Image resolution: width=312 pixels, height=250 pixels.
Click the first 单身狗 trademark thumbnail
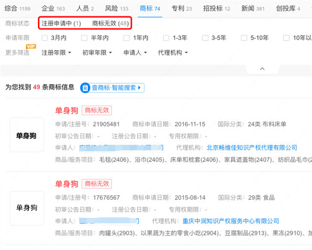click(x=27, y=135)
